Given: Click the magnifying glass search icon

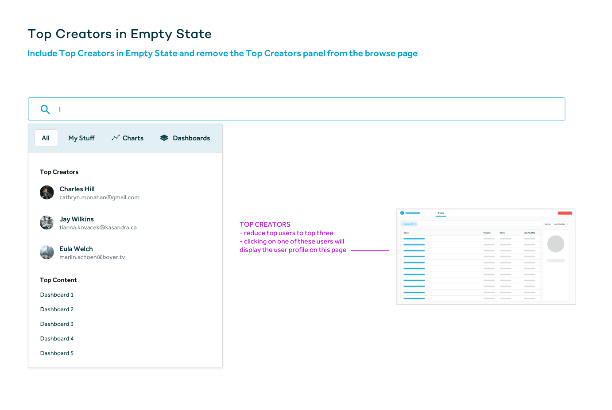Looking at the screenshot, I should click(45, 109).
